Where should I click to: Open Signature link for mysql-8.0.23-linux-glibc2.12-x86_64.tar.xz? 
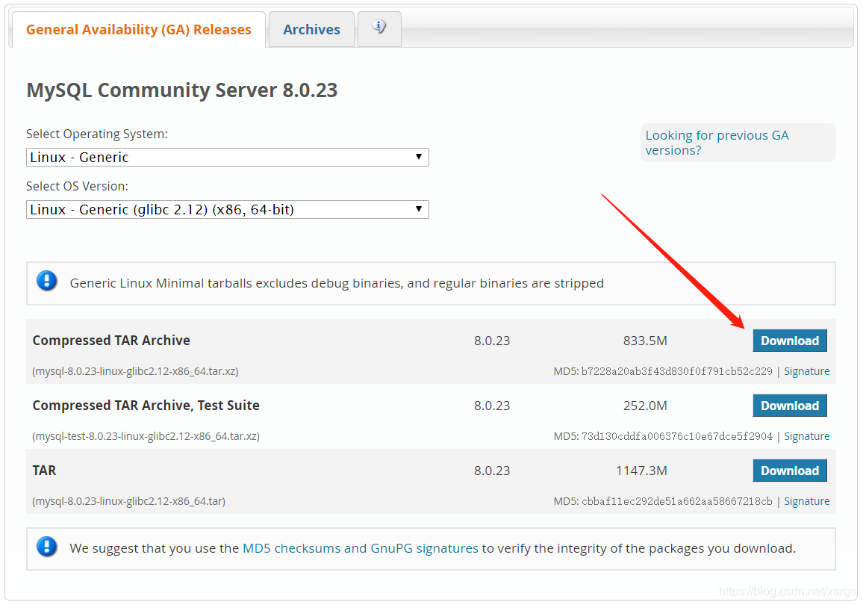coord(806,371)
